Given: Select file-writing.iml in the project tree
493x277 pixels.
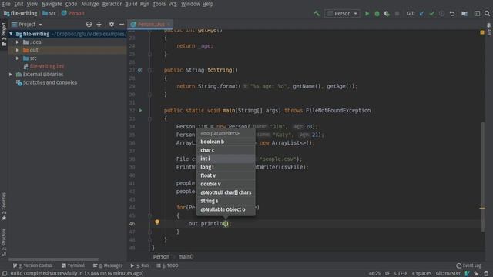Looking at the screenshot, I should click(47, 66).
